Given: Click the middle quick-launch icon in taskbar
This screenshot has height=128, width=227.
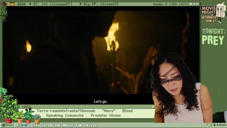Looking at the screenshot, I should coord(22,125).
